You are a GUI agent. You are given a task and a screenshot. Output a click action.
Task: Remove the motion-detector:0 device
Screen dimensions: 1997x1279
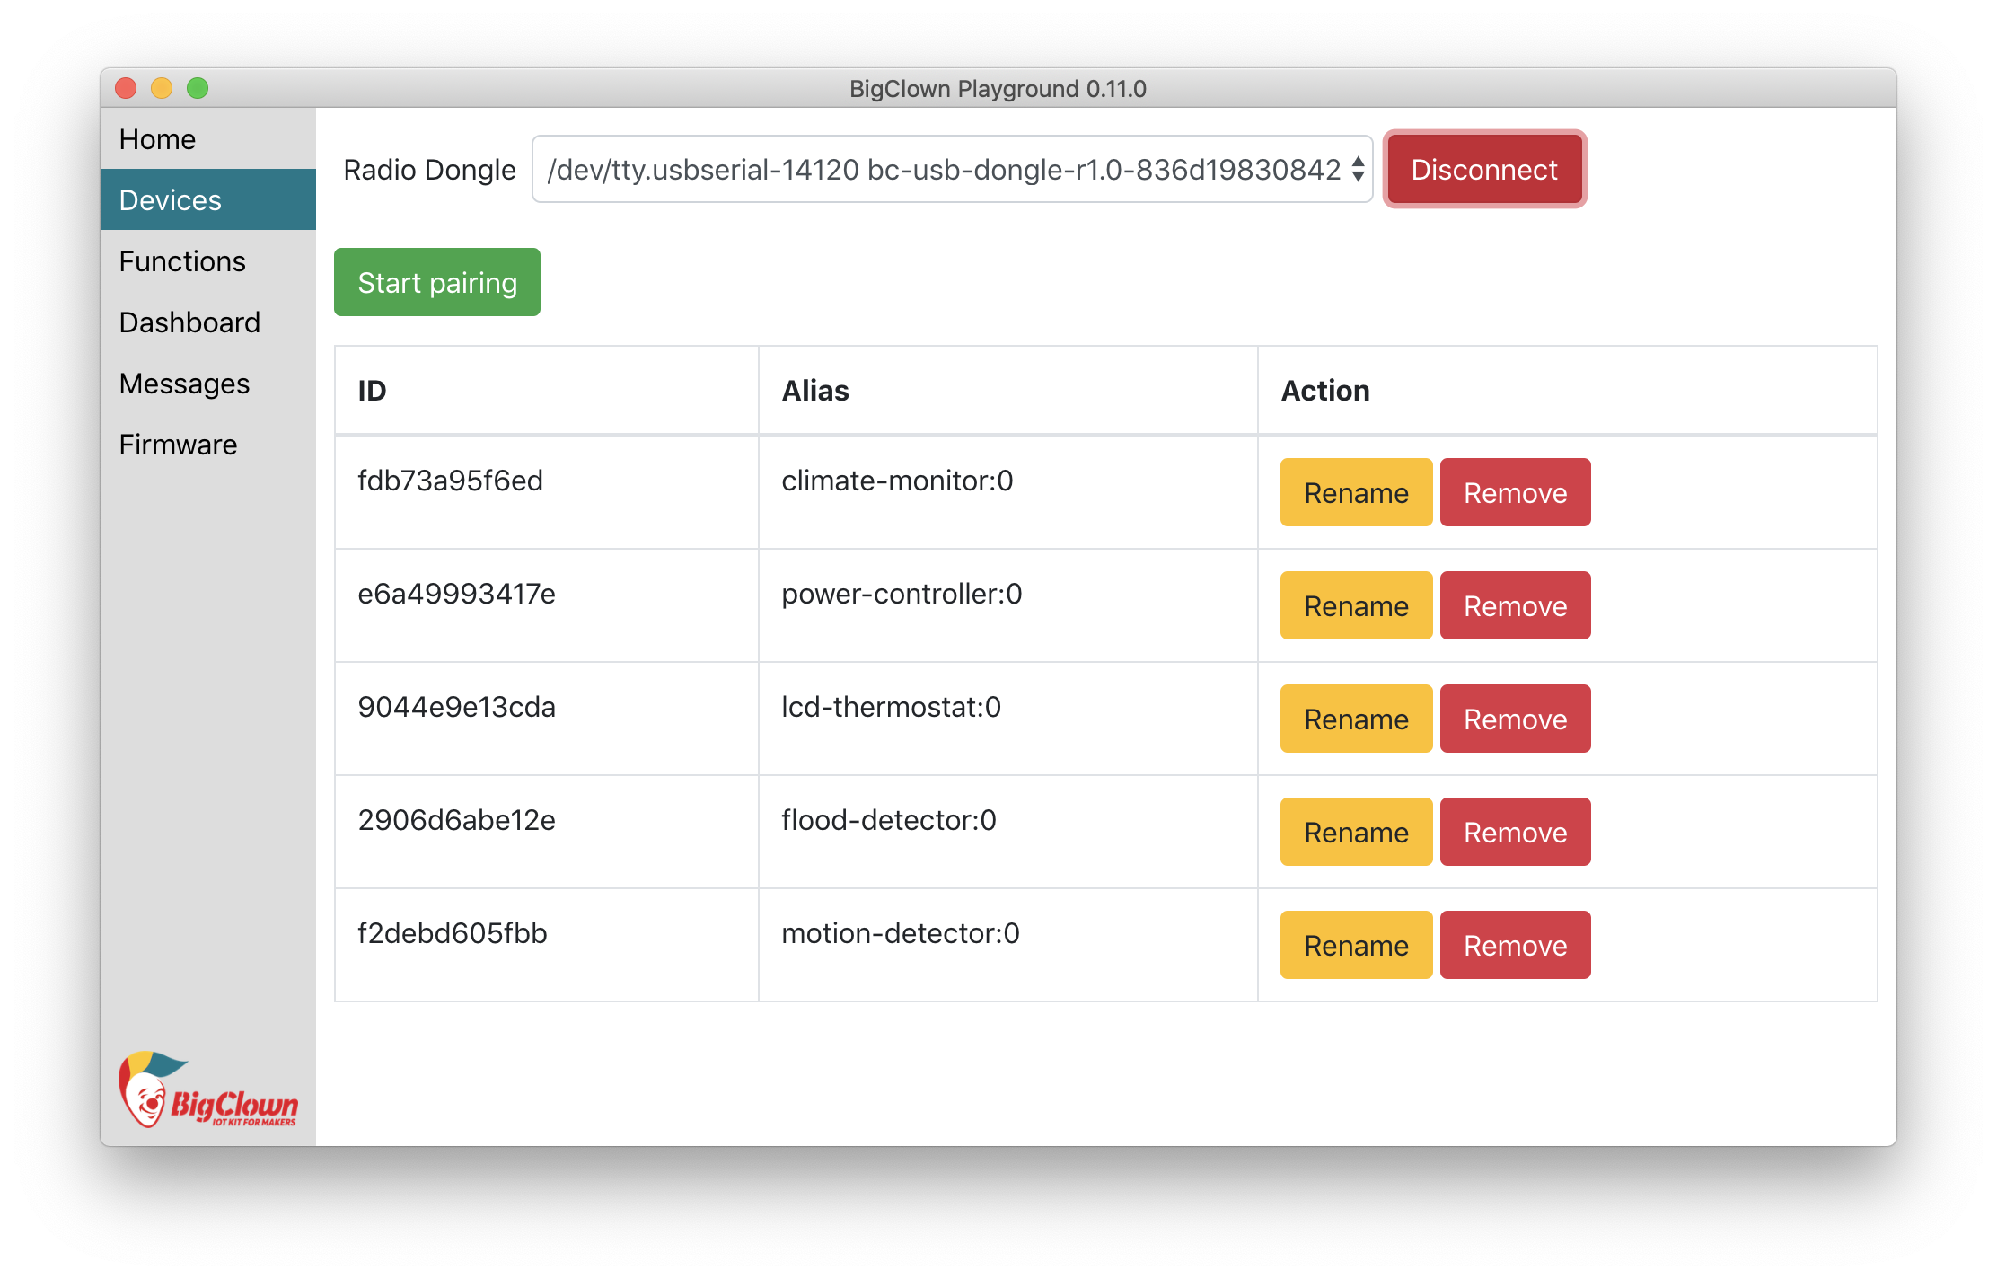(x=1515, y=946)
